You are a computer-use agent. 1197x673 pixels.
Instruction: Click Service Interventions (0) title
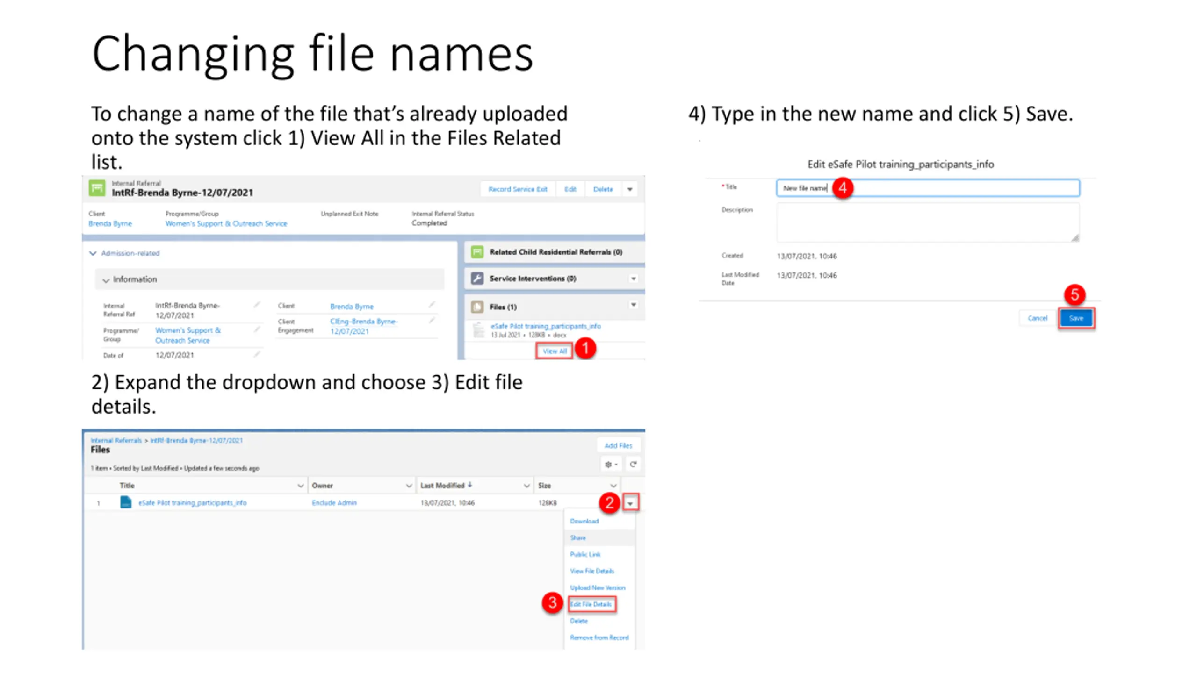[533, 279]
